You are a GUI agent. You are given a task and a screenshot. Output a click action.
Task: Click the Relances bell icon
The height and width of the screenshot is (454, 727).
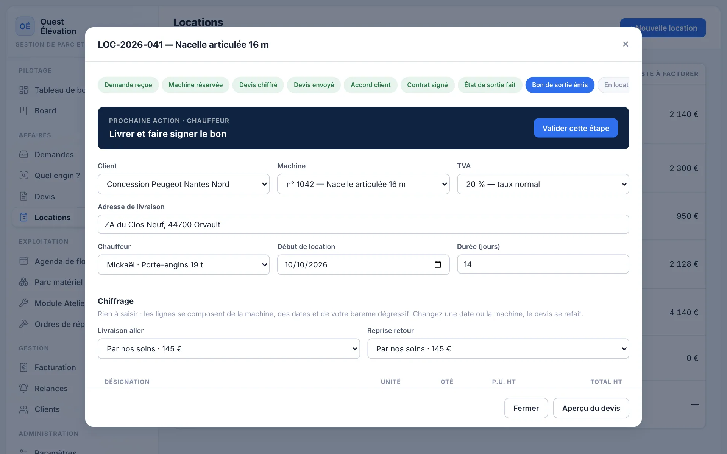23,388
